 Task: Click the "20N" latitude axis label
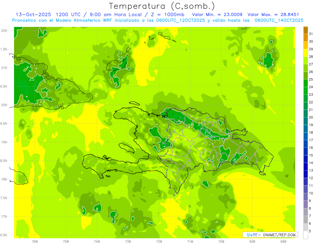(x=4, y=105)
